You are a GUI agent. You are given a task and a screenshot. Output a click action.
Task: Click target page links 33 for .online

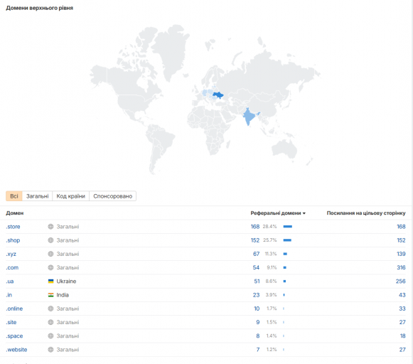(402, 309)
